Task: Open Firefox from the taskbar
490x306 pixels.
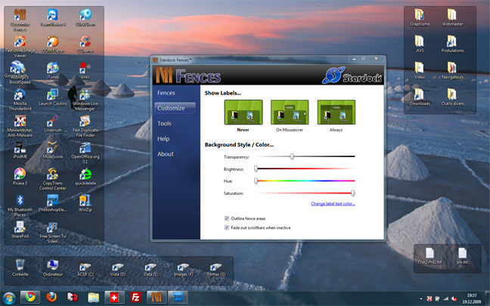Action: coord(51,298)
